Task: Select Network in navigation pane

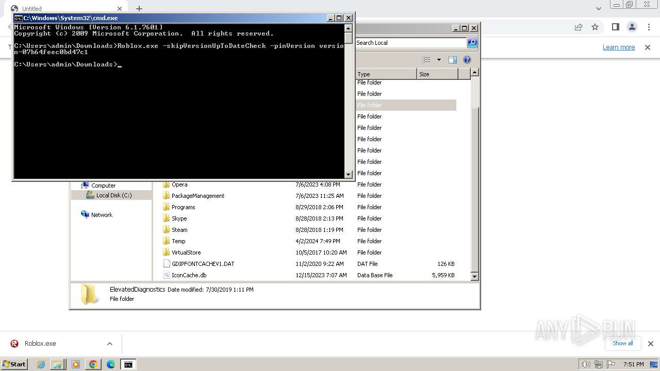Action: coord(102,215)
